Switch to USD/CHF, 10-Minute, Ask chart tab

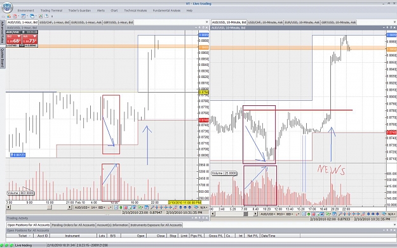pos(265,22)
